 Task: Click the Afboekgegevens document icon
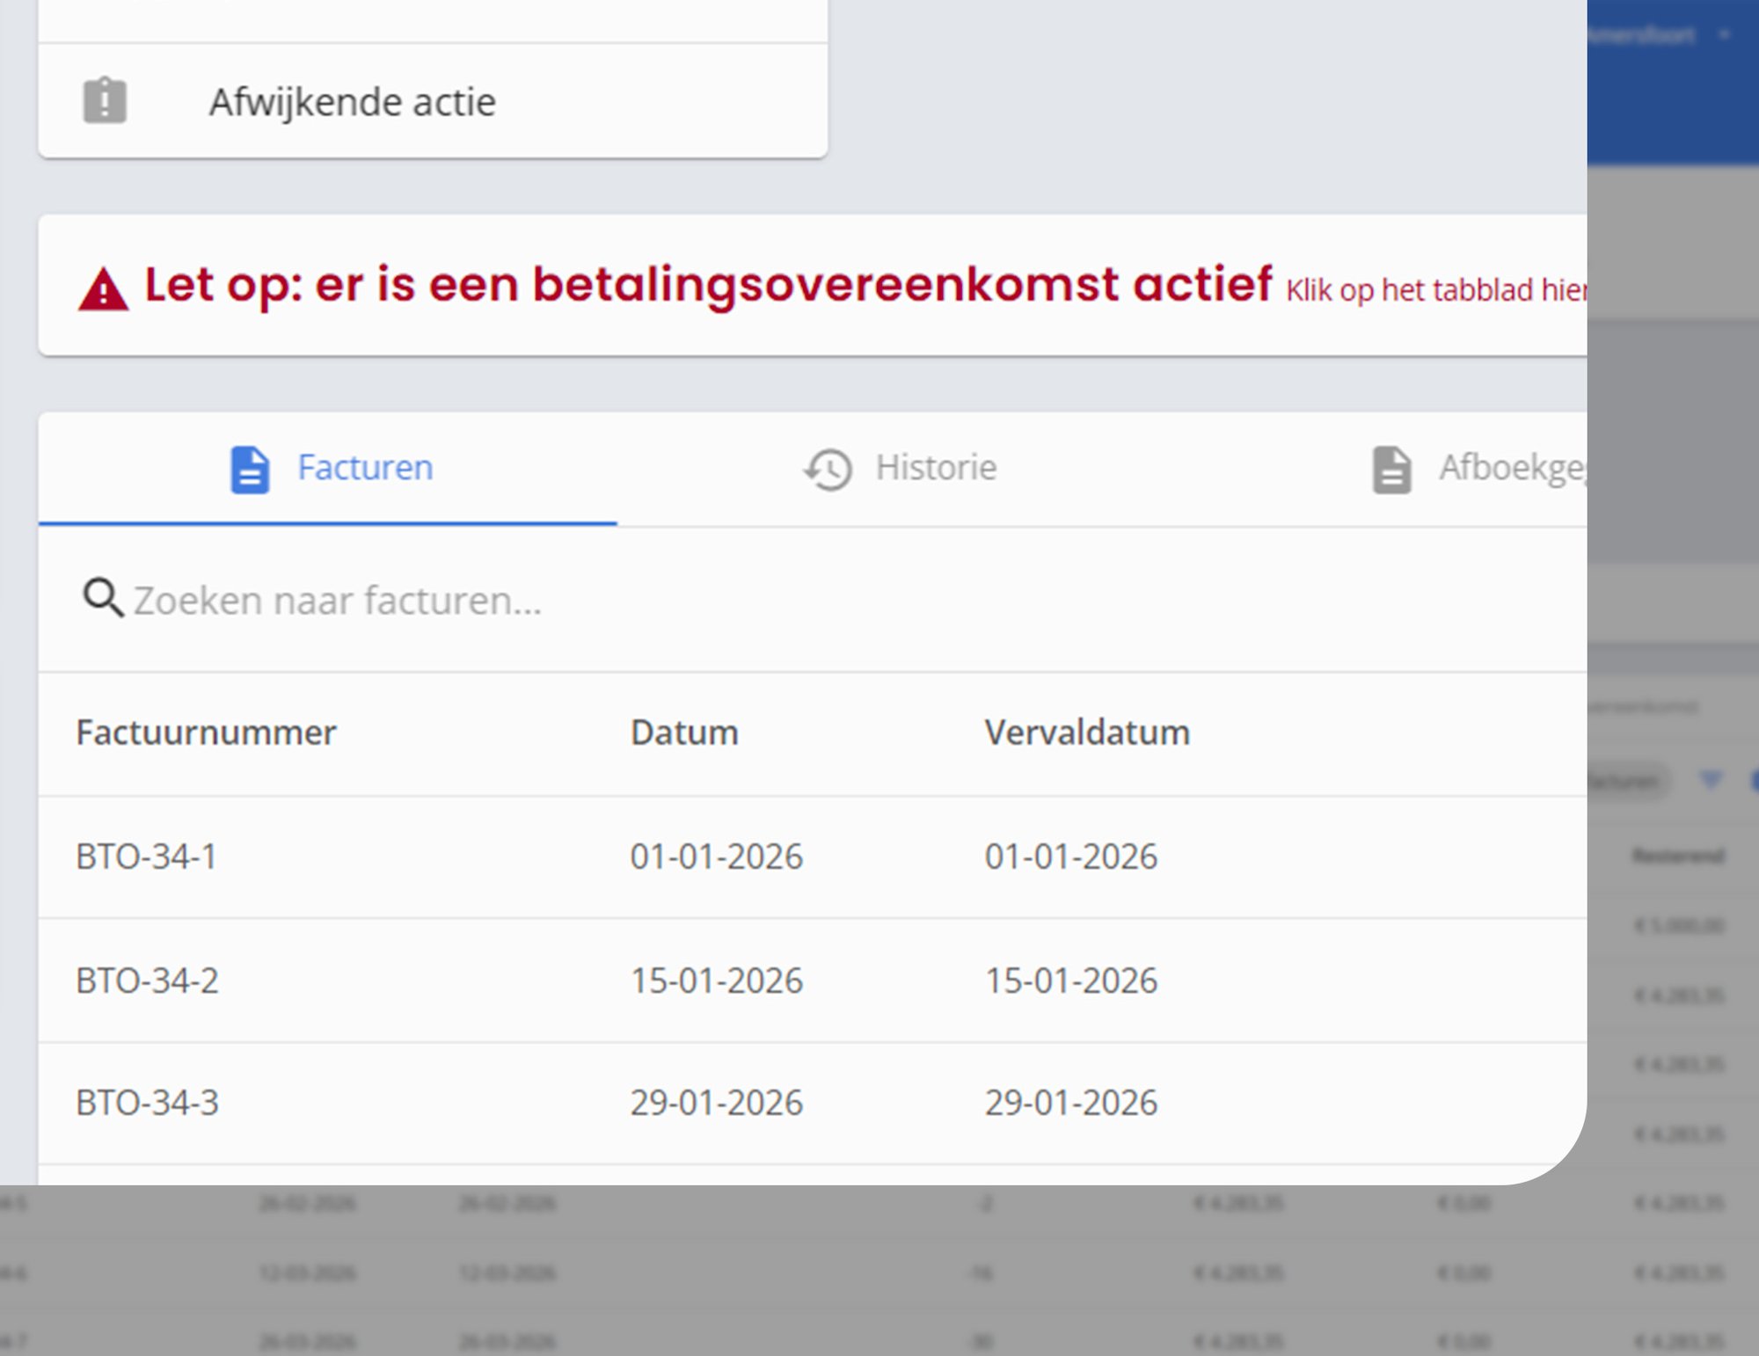pyautogui.click(x=1391, y=470)
